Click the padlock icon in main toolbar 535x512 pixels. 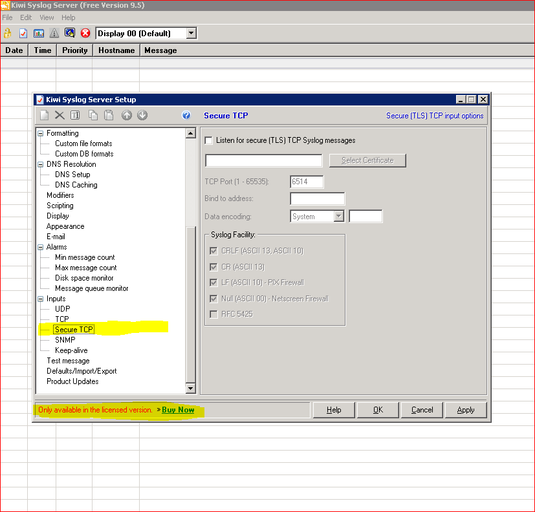8,33
